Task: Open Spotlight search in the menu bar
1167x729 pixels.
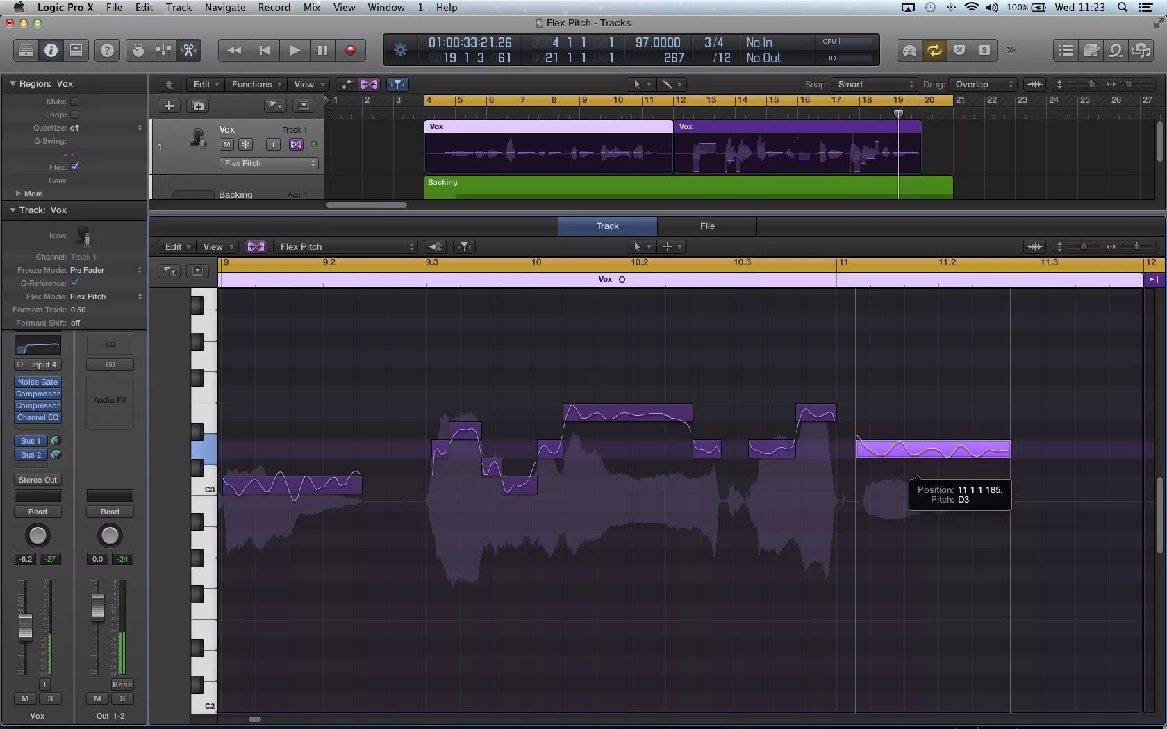Action: point(1123,8)
